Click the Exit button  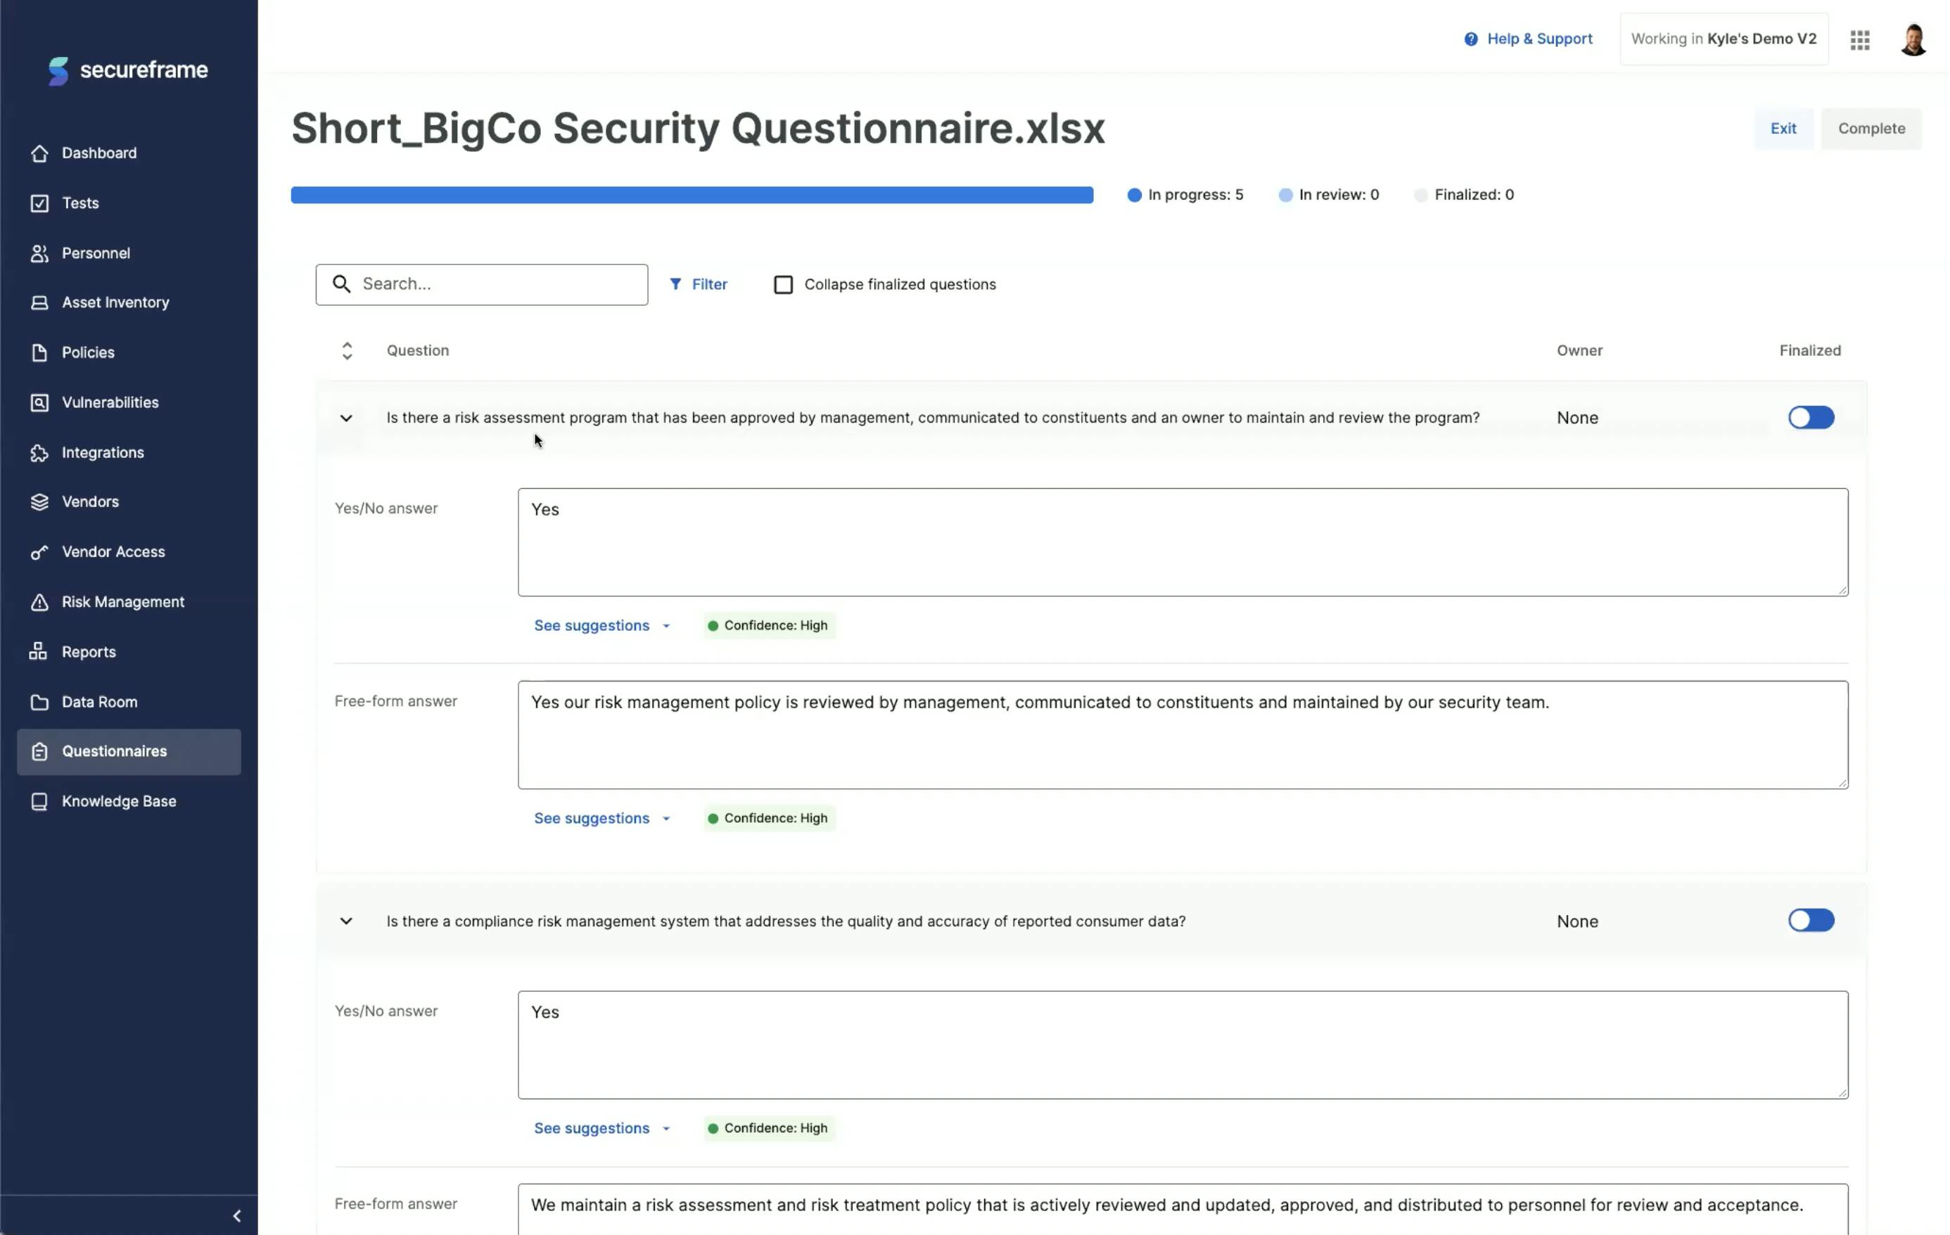[1783, 129]
